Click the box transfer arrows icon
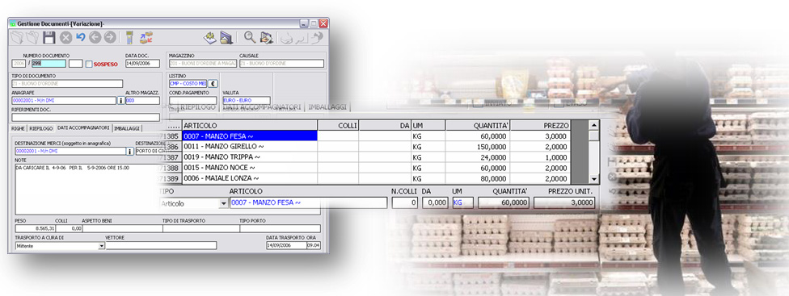 tap(146, 38)
